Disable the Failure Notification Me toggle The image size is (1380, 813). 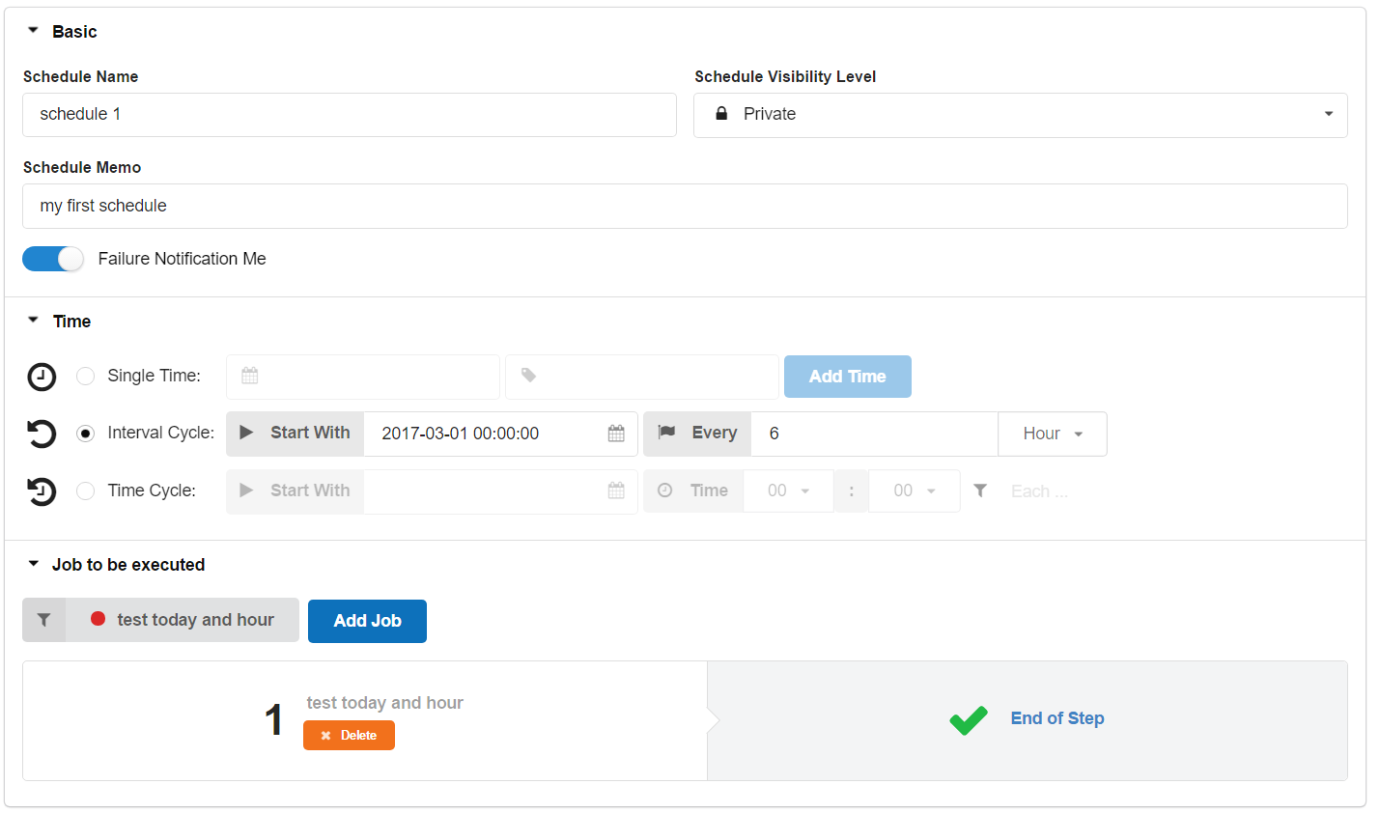pyautogui.click(x=52, y=258)
